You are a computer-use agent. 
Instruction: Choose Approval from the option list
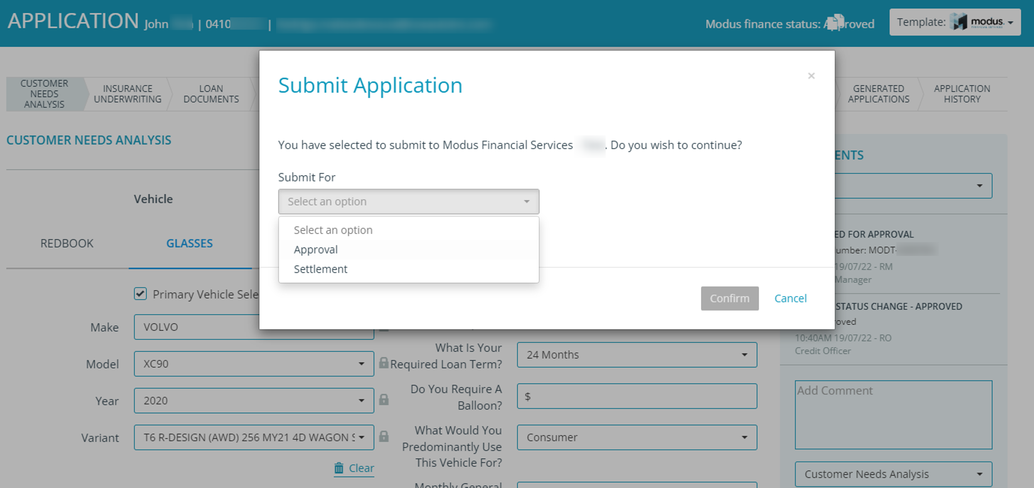point(409,250)
